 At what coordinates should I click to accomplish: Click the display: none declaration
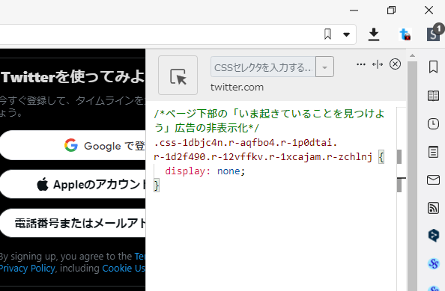coord(205,171)
